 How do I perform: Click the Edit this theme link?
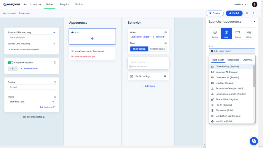[48, 107]
